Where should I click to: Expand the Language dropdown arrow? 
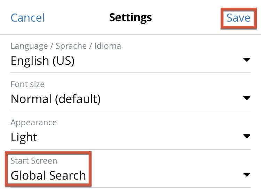247,60
